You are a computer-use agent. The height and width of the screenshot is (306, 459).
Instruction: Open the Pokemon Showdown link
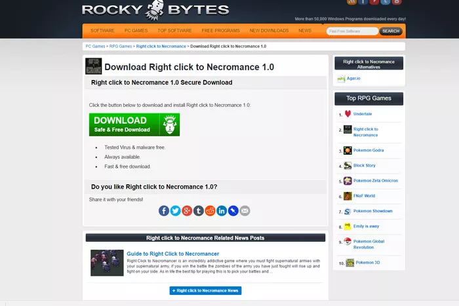tap(373, 211)
